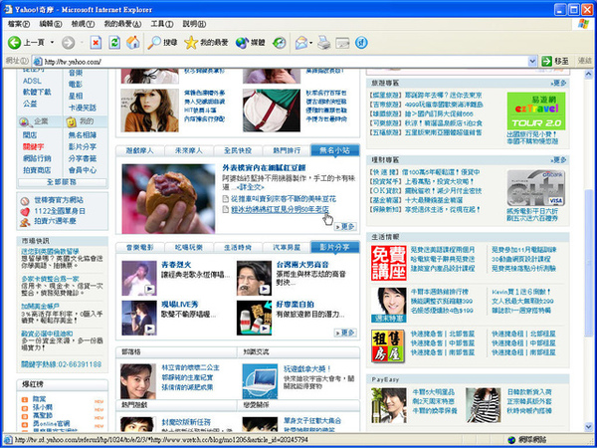Open the 詳全文 link
The height and width of the screenshot is (448, 597).
(x=251, y=187)
